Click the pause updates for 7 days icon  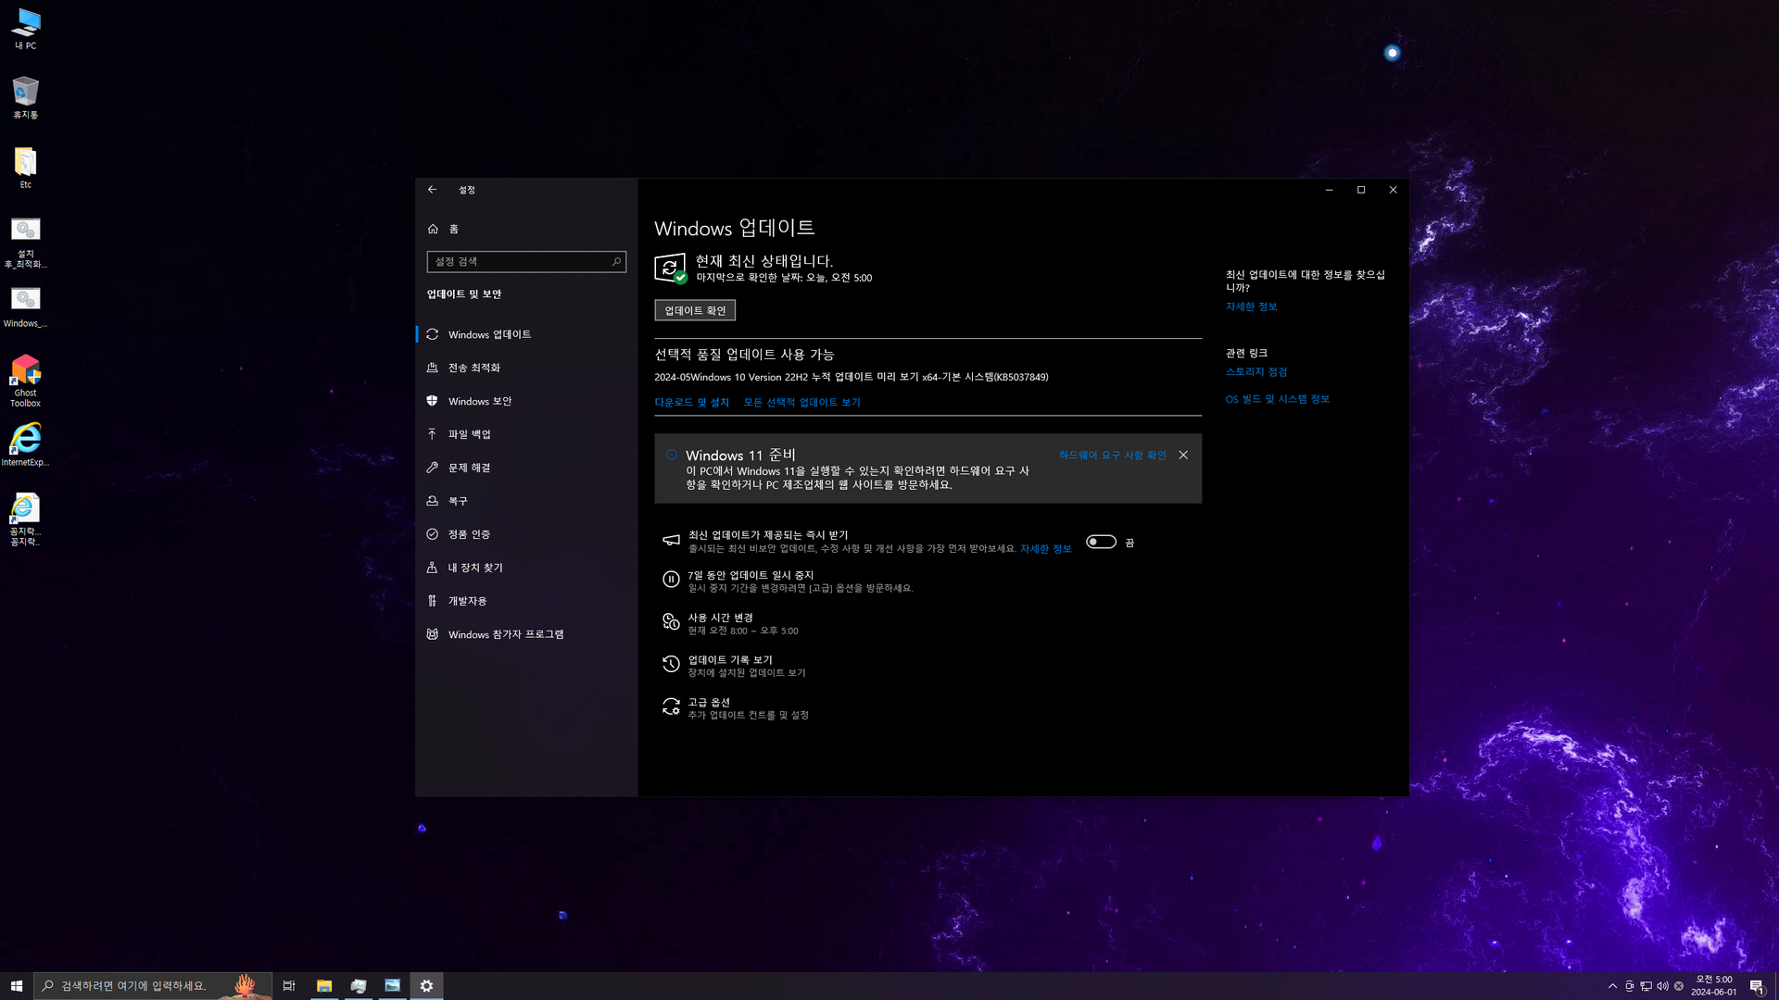[671, 580]
